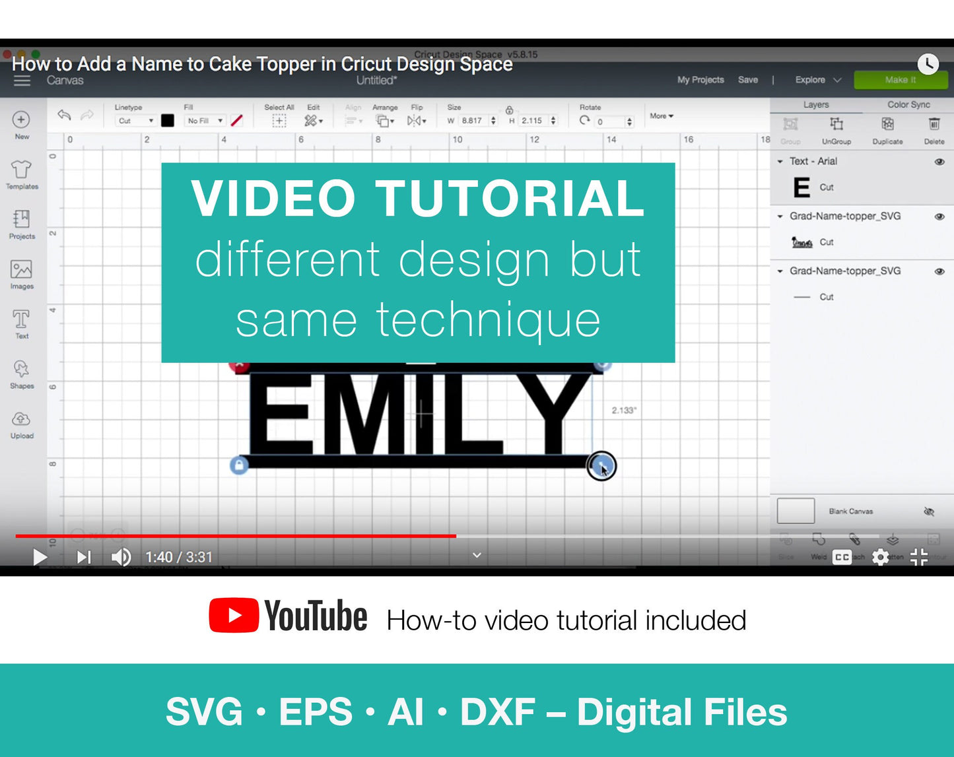Add text with the Text tool
Viewport: 954px width, 757px height.
point(21,320)
